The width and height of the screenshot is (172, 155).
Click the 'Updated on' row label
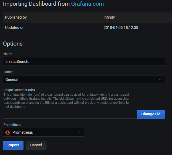click(15, 27)
